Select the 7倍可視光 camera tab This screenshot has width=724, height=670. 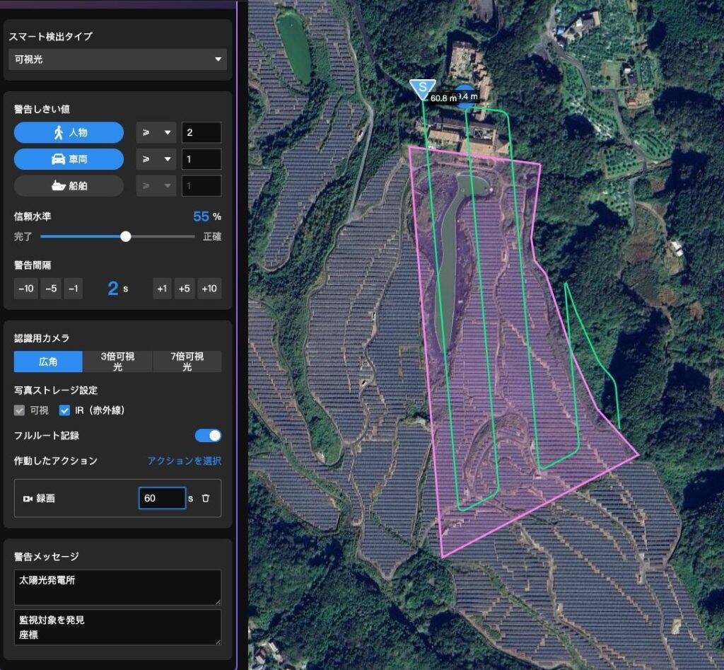tap(187, 362)
